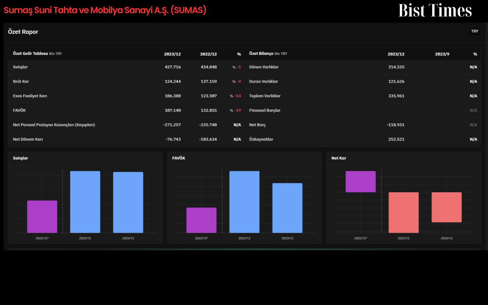Click the Bist Times logo
The width and height of the screenshot is (488, 305).
pyautogui.click(x=435, y=11)
